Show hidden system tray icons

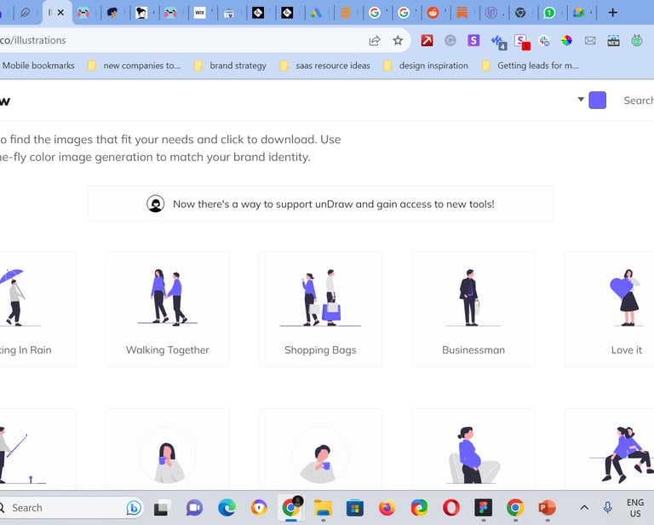[585, 508]
